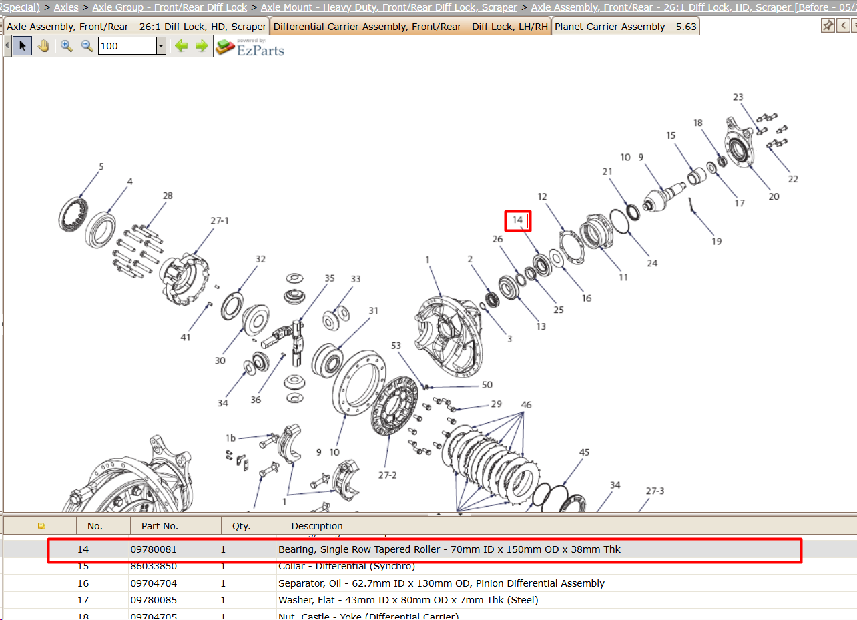Open the zoom level dropdown arrow

coord(161,46)
